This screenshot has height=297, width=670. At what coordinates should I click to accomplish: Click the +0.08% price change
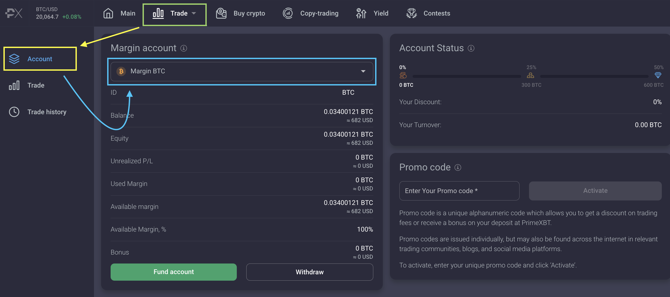pyautogui.click(x=72, y=17)
